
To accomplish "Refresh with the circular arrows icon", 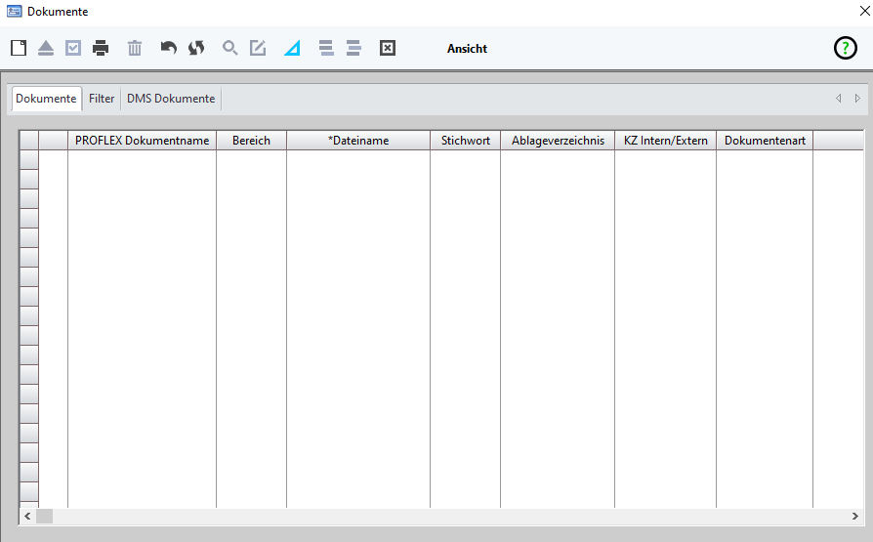I will click(x=196, y=48).
